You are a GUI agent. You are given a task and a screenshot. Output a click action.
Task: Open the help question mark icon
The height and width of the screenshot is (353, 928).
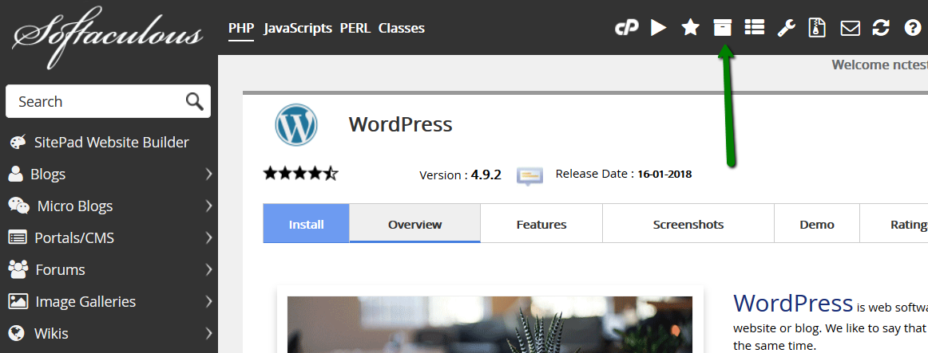coord(913,28)
